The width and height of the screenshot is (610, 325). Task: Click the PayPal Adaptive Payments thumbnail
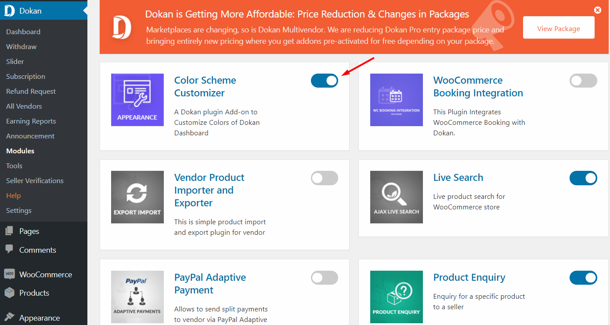[137, 297]
